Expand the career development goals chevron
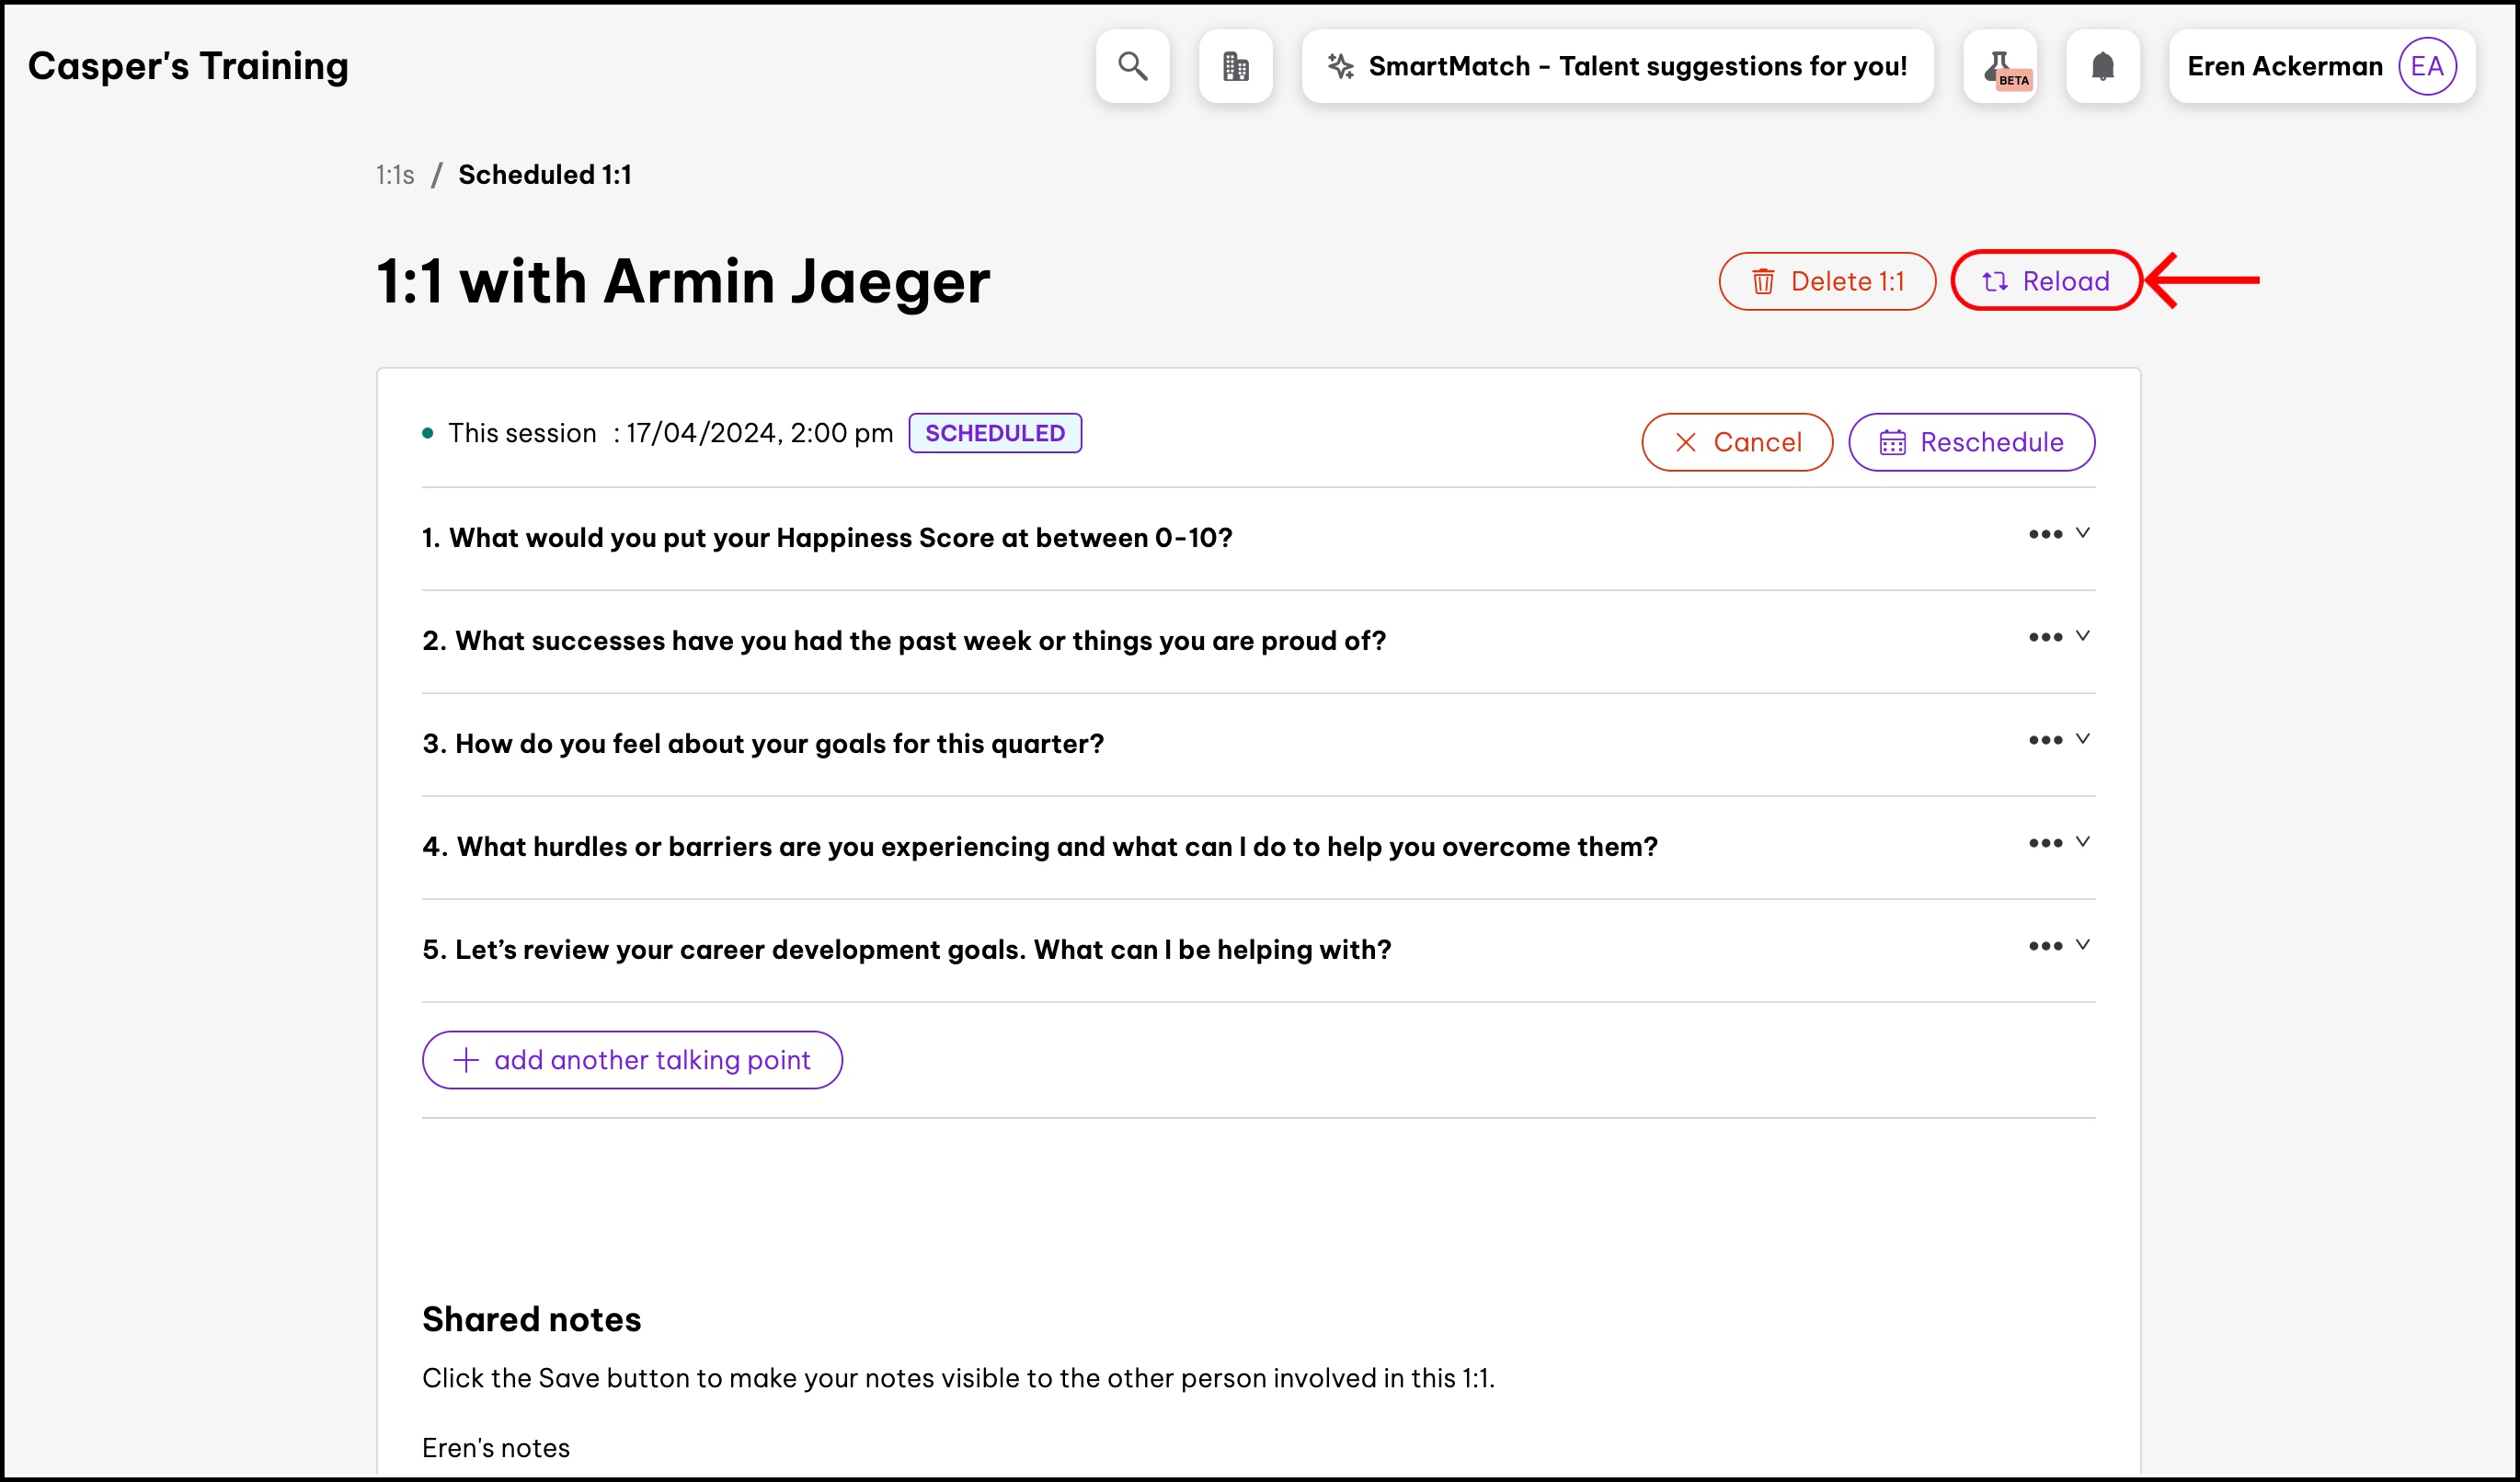The height and width of the screenshot is (1482, 2520). [x=2082, y=944]
